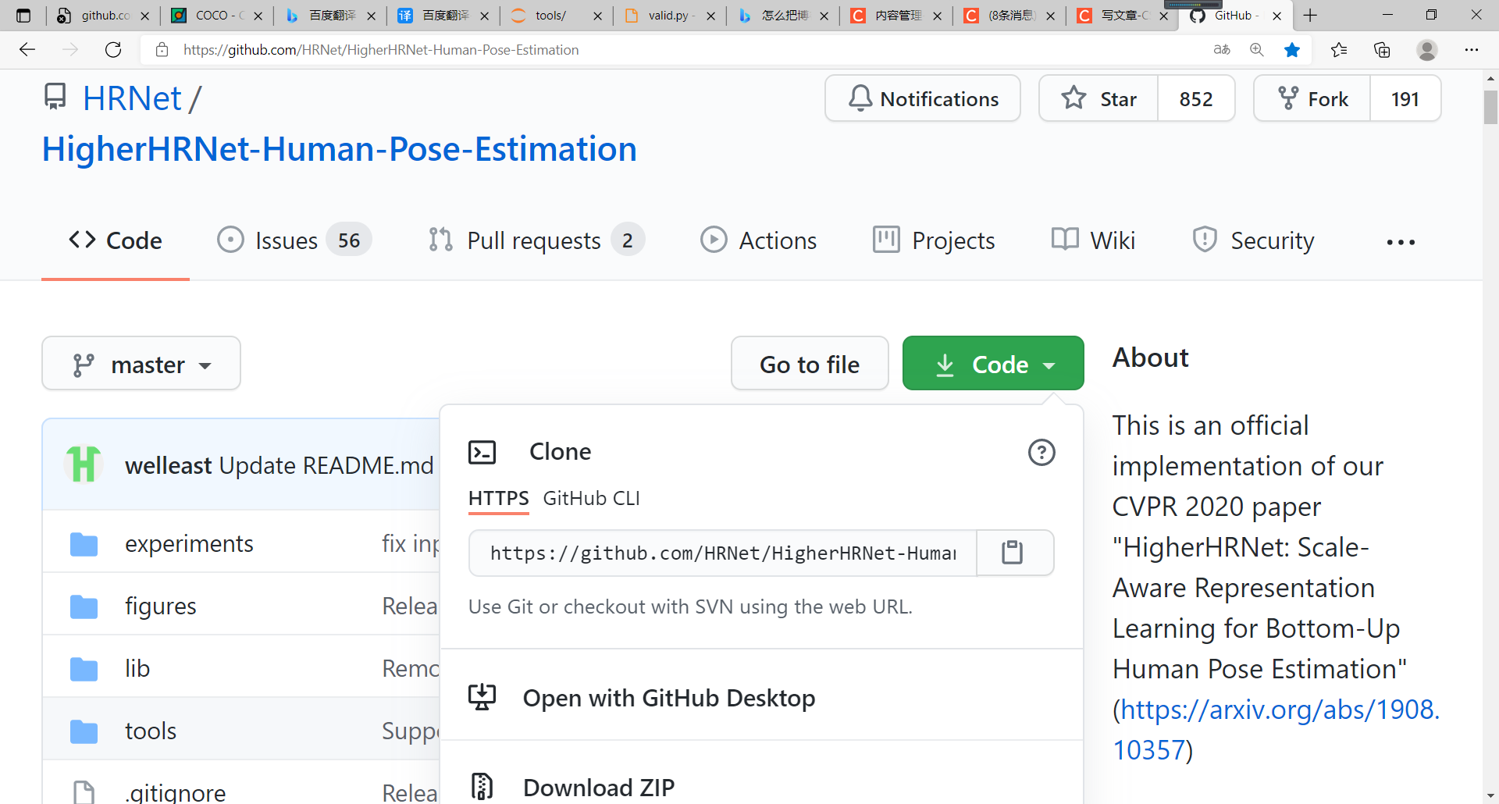Click the Fork icon

coord(1287,98)
